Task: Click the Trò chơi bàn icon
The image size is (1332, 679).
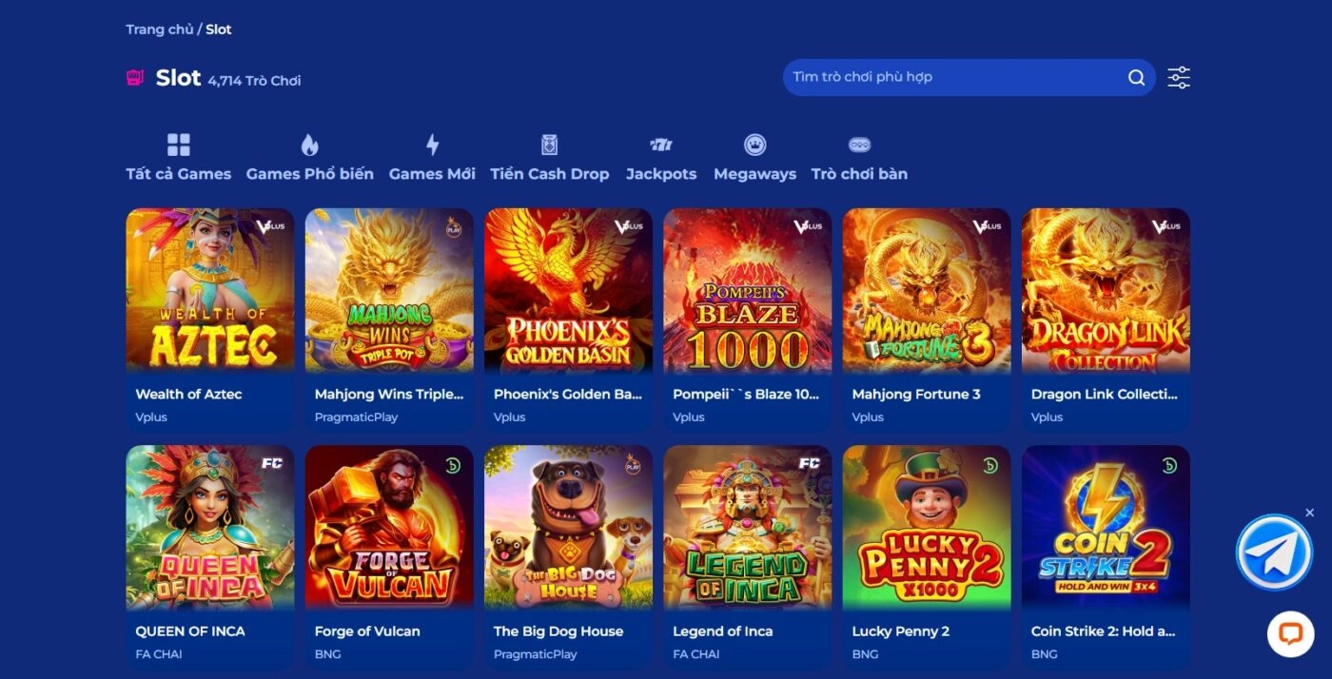Action: point(859,145)
